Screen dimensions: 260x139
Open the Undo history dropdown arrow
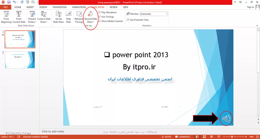click(18, 2)
